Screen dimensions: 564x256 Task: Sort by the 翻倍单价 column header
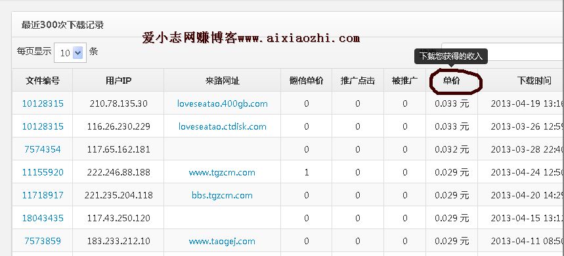point(306,81)
